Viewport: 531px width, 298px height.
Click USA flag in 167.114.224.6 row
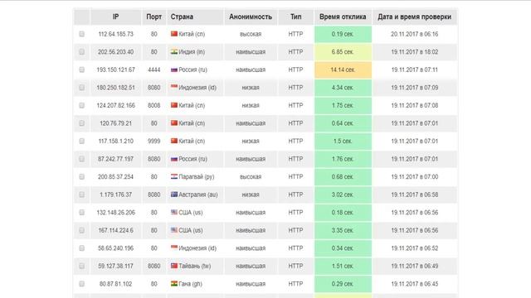(174, 230)
